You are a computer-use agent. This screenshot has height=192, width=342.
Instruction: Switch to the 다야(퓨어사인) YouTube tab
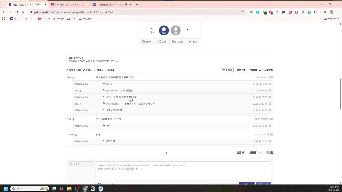69,5
